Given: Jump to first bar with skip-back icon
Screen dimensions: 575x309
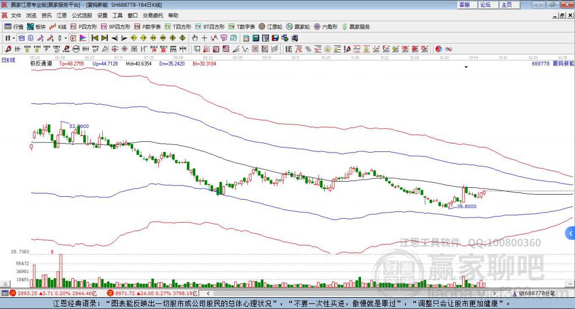Looking at the screenshot, I should 94,38.
